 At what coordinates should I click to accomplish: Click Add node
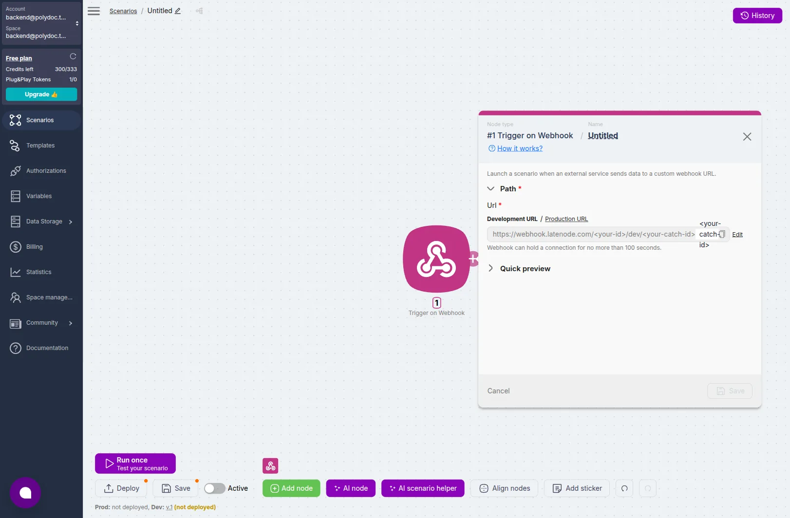[291, 488]
